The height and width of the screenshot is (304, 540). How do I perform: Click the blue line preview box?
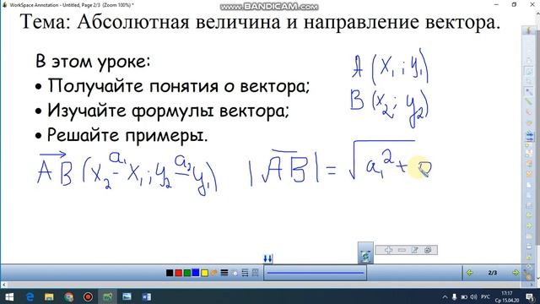coord(316,273)
